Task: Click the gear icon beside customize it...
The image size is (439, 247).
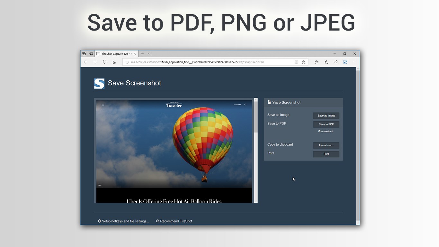Action: click(x=319, y=131)
